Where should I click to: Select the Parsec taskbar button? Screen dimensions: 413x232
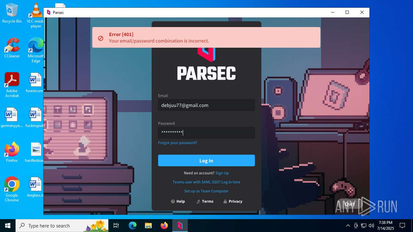[x=180, y=226]
